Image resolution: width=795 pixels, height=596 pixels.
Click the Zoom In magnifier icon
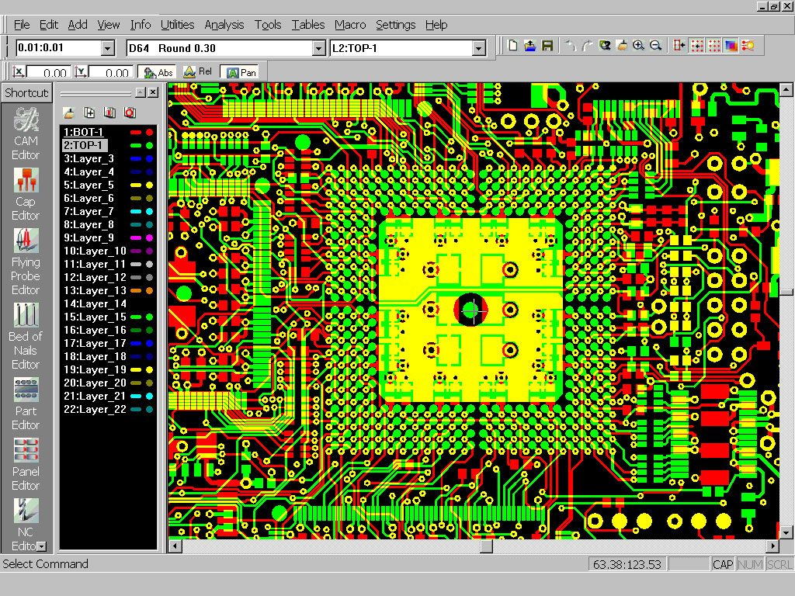639,46
